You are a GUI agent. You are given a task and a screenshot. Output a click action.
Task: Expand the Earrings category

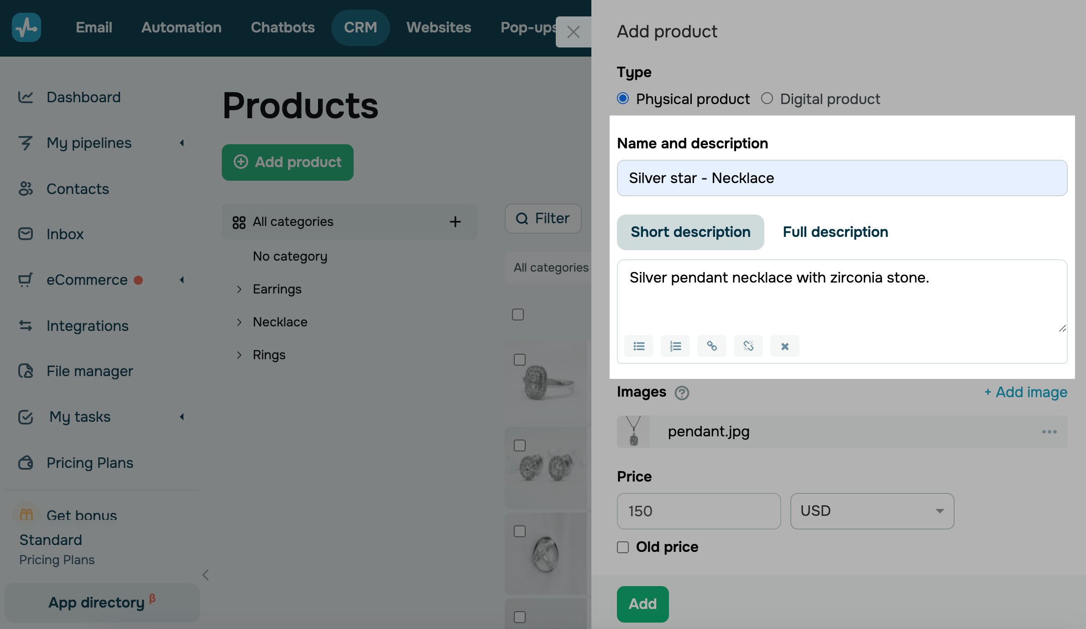point(239,289)
